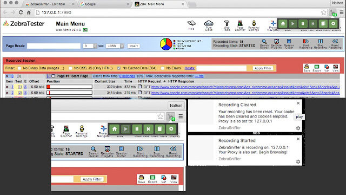346x195 pixels.
Task: Click green icon beside Web Admin V5.4-D
Action: (x=85, y=30)
